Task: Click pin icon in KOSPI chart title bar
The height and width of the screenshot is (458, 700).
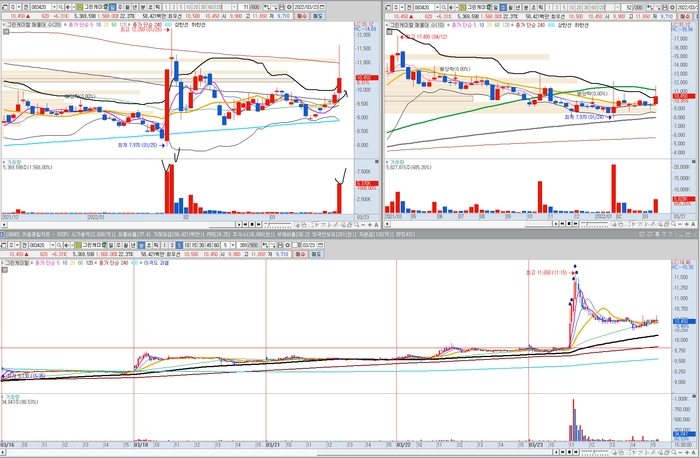Action: 657,234
